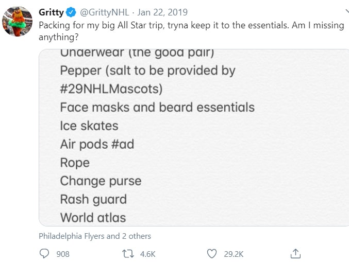
Task: Open the Gritty display name link
Action: [51, 12]
